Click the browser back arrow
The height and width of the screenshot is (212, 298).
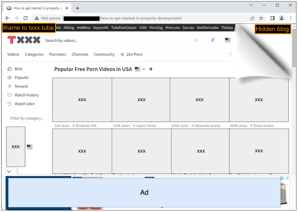7,18
